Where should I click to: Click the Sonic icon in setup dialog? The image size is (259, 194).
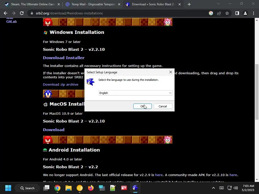pos(91,82)
